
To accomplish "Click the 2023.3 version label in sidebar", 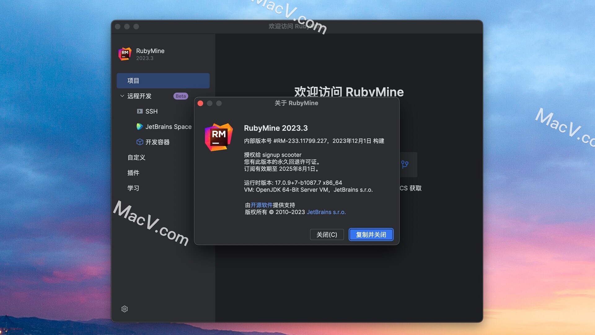I will (145, 58).
